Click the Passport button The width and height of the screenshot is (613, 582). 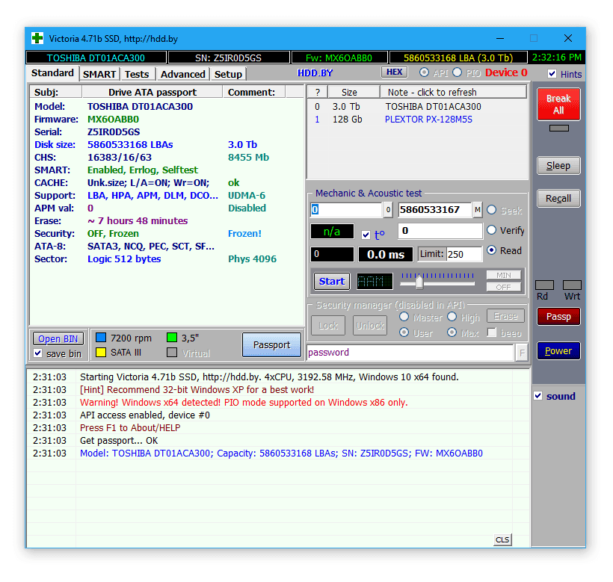(271, 345)
